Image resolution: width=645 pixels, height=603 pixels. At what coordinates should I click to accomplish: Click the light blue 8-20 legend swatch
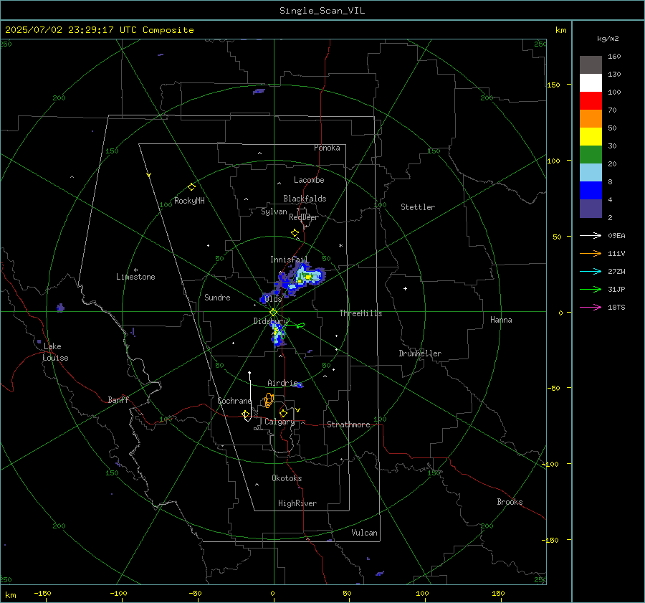tap(591, 173)
